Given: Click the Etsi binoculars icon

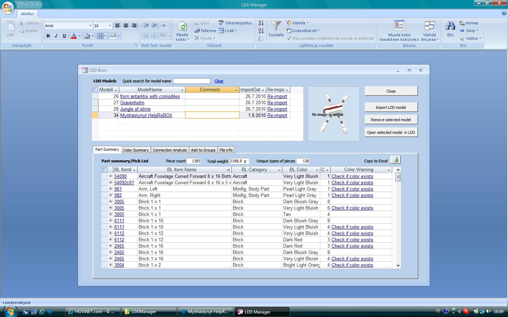Looking at the screenshot, I should click(450, 26).
